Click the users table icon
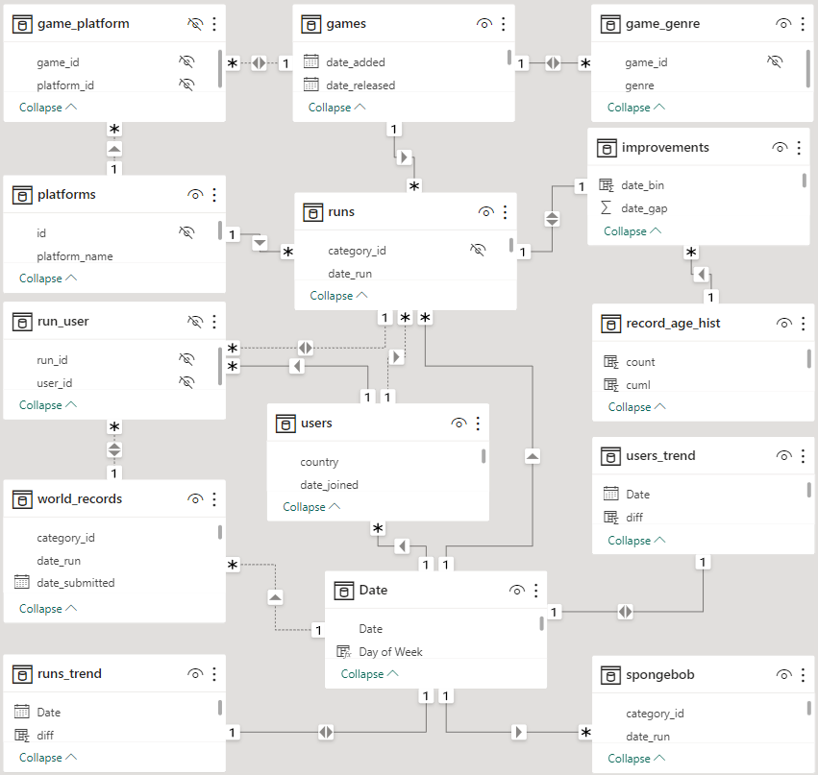The width and height of the screenshot is (818, 775). pos(285,423)
